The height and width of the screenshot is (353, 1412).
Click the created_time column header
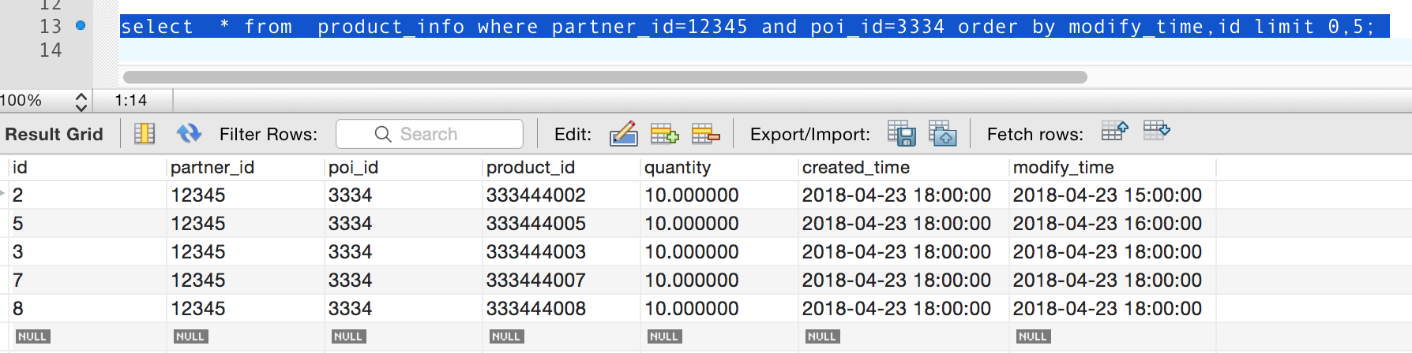click(x=903, y=168)
